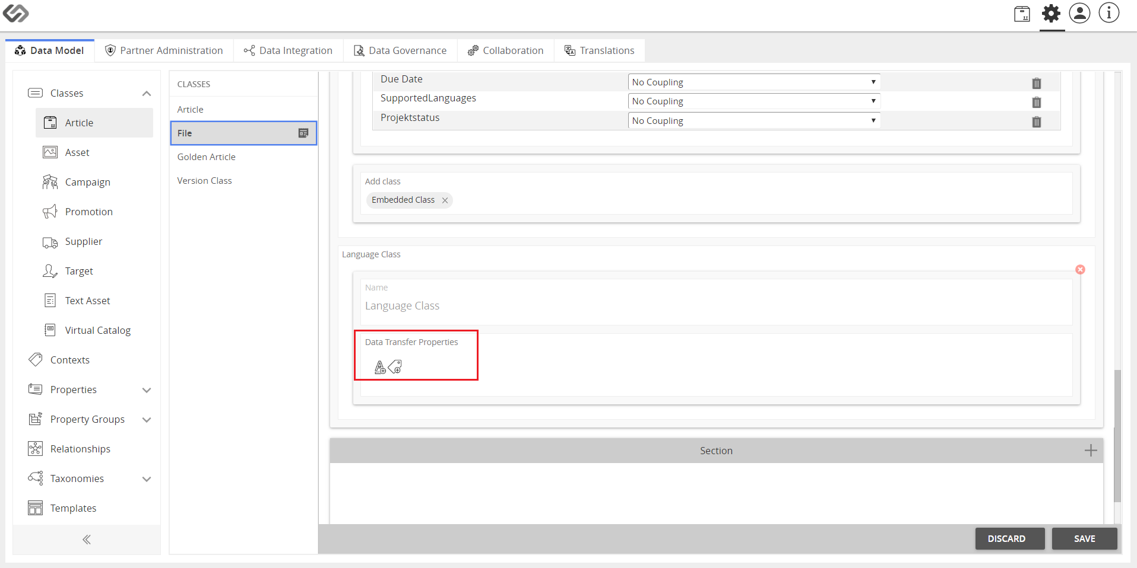Delete the SupportedLanguages row with trash icon
Viewport: 1137px width, 568px height.
(1037, 103)
